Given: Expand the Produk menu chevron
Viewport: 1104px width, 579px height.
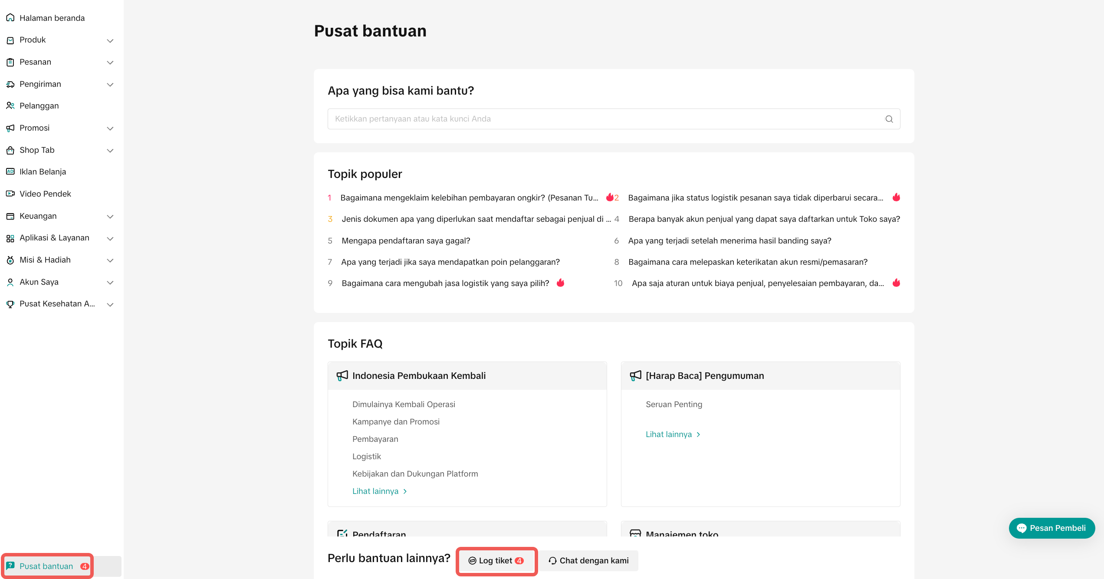Looking at the screenshot, I should click(110, 40).
